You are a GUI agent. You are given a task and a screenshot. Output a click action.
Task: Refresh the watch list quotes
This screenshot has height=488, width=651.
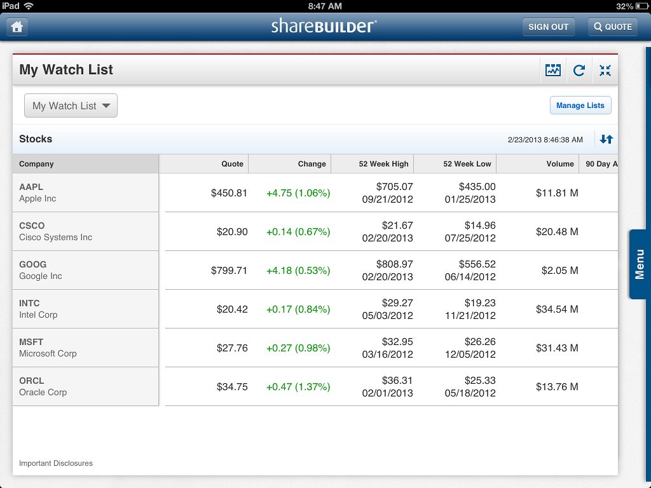[x=579, y=71]
